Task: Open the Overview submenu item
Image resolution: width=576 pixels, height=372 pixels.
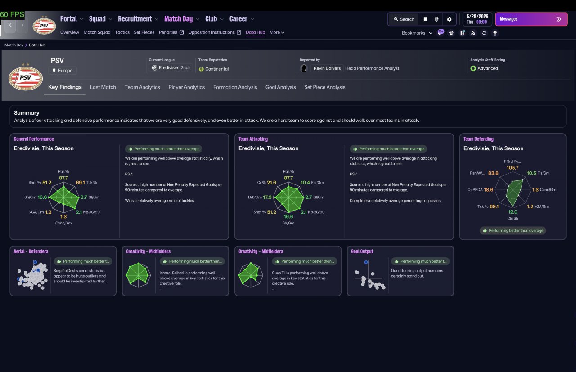Action: 70,32
